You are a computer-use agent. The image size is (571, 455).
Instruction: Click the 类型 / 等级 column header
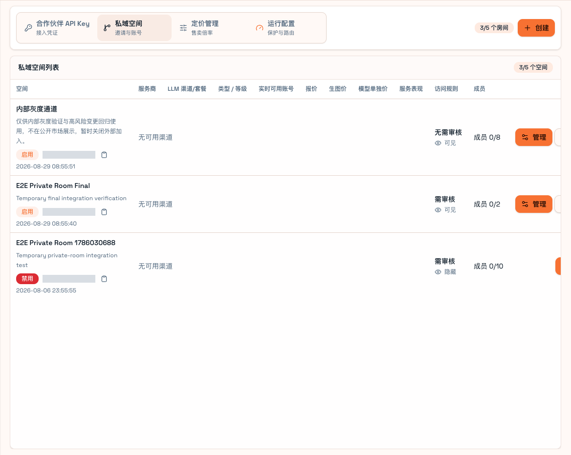pyautogui.click(x=233, y=89)
